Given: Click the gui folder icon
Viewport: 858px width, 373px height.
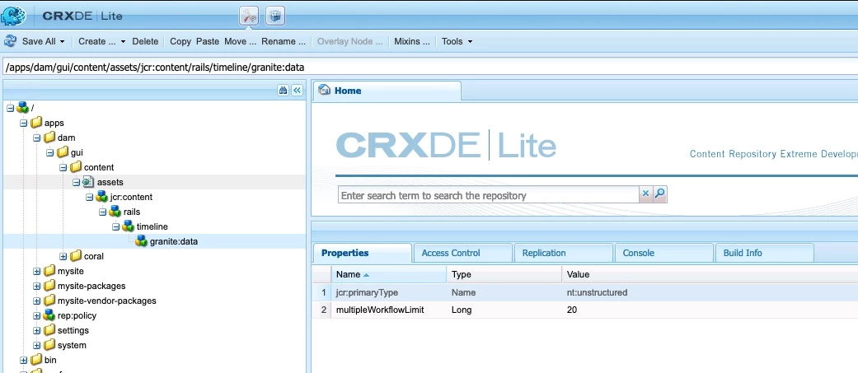Looking at the screenshot, I should click(x=63, y=152).
